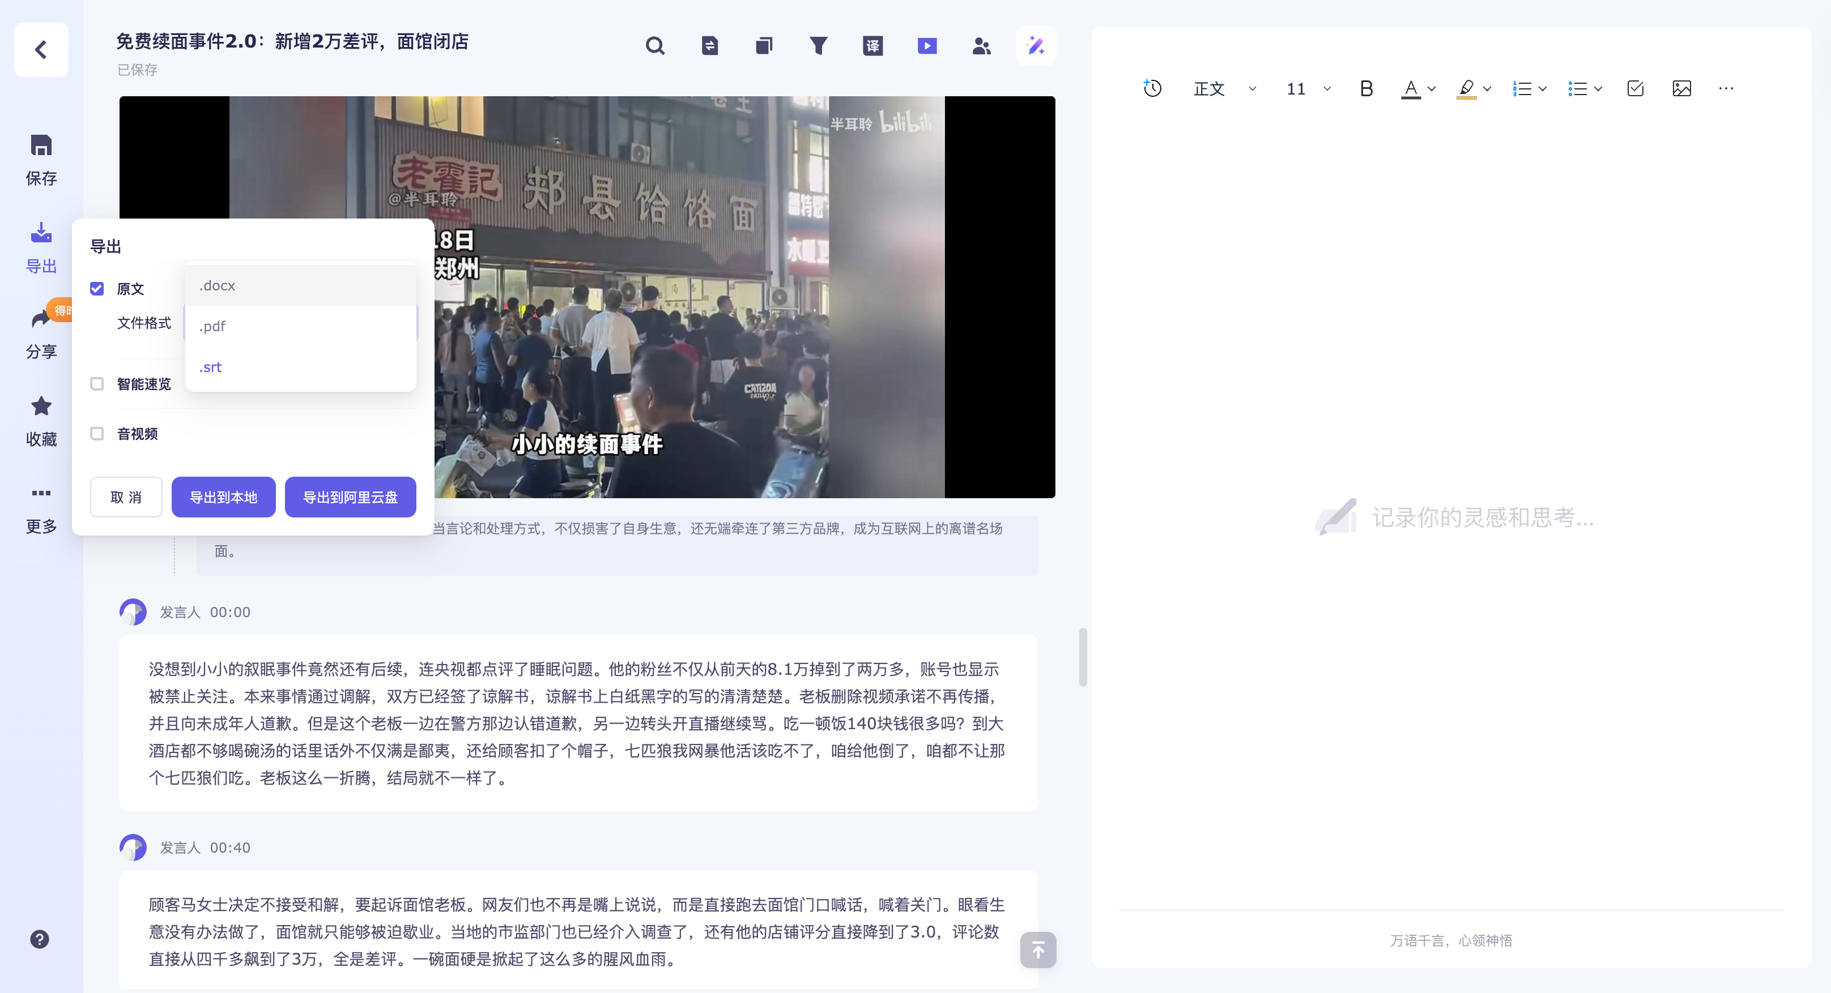
Task: Click the 取消 cancel button
Action: [126, 497]
